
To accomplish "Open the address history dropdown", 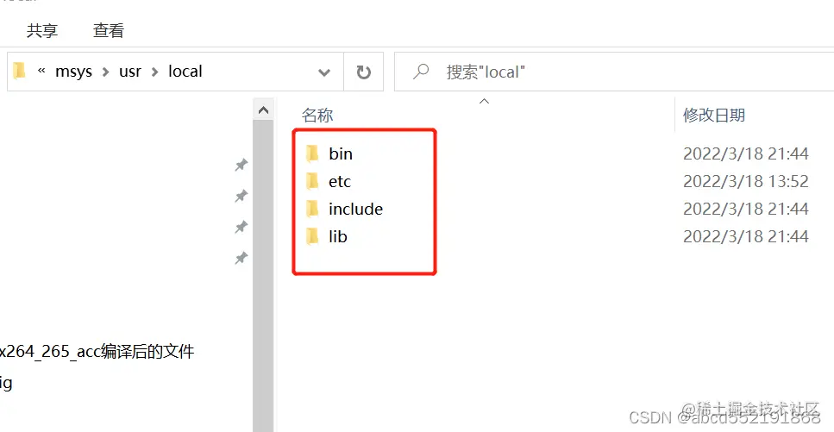I will coord(324,72).
